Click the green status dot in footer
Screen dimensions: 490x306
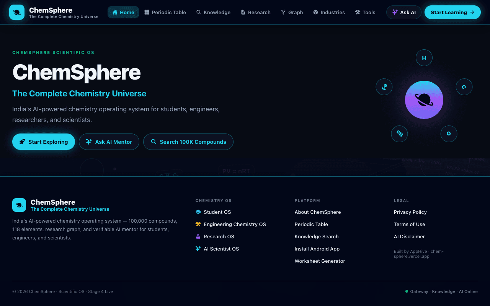(407, 291)
